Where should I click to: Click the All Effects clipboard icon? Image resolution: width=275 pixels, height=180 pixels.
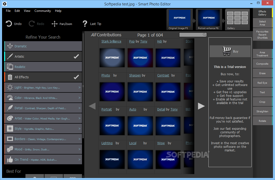click(x=10, y=77)
